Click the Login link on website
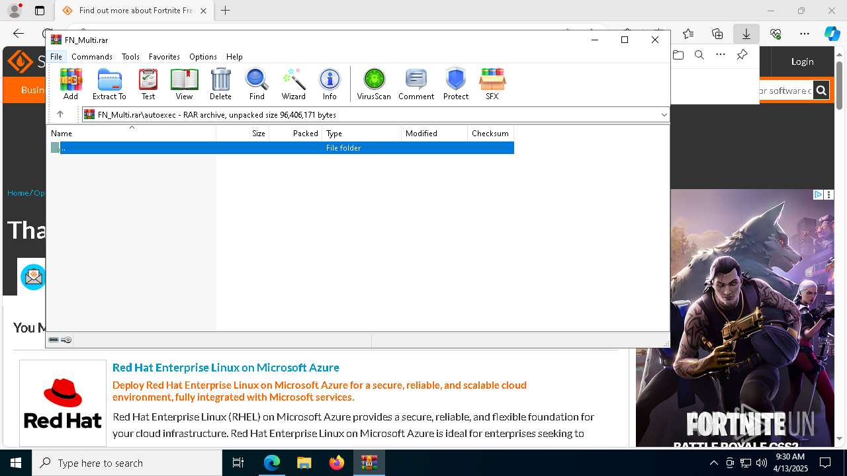Viewport: 847px width, 476px height. click(x=802, y=61)
